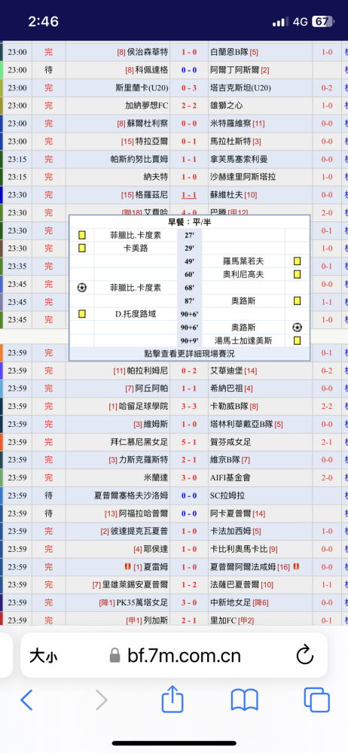Tap the lock icon beside bf.7m.com.cn
The height and width of the screenshot is (753, 348).
pyautogui.click(x=115, y=655)
